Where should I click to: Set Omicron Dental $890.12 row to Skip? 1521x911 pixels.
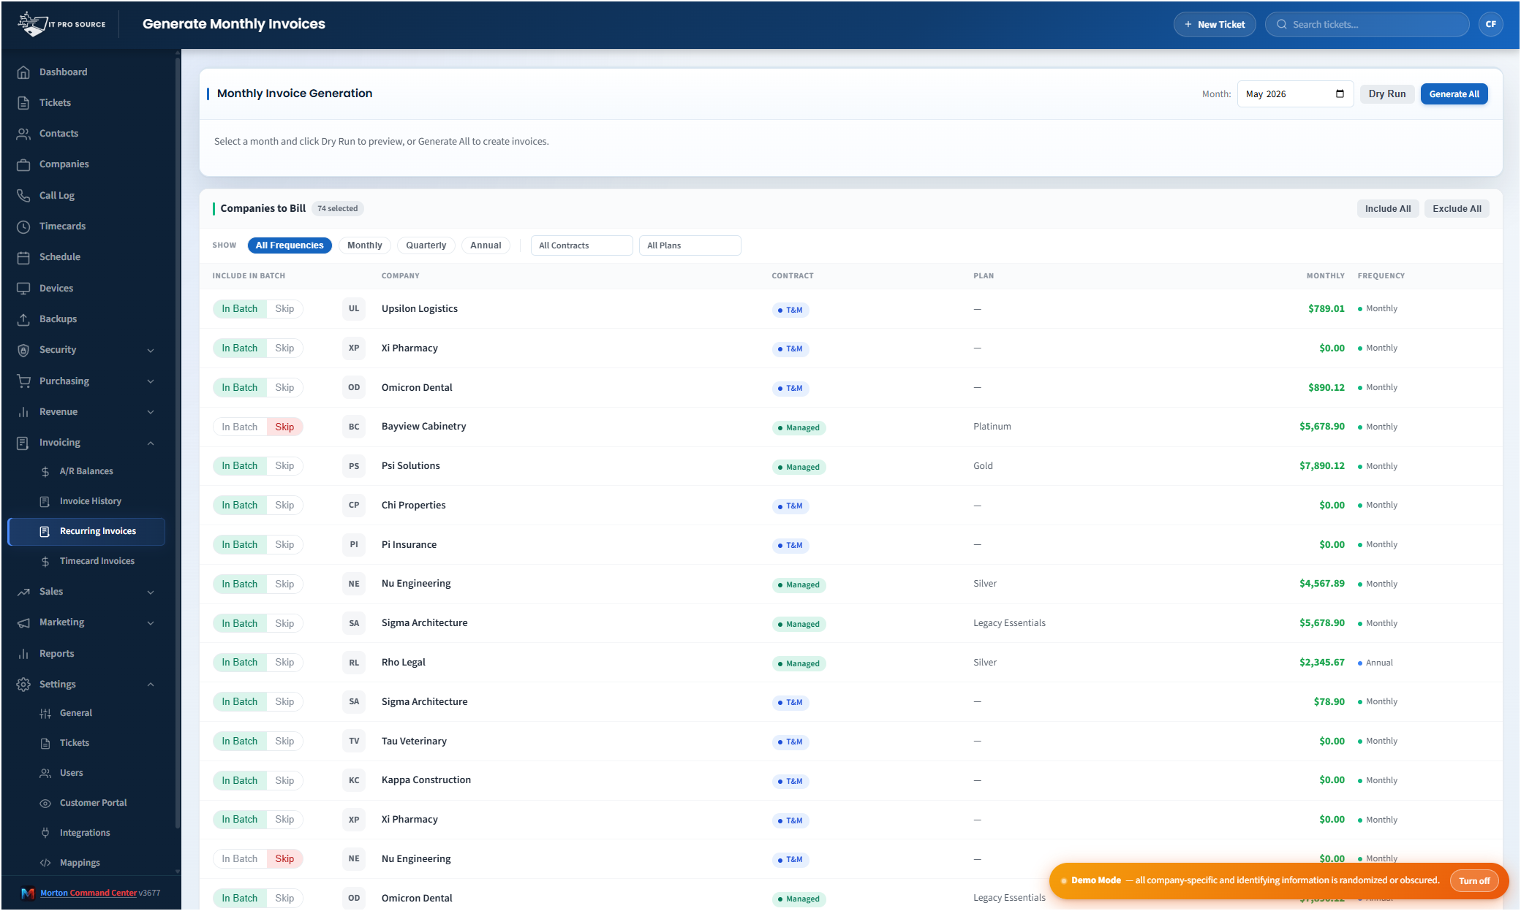[x=284, y=388]
